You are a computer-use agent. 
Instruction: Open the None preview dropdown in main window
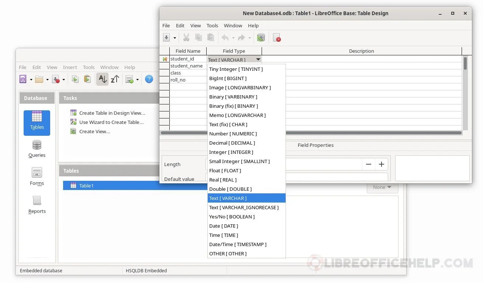pyautogui.click(x=382, y=187)
